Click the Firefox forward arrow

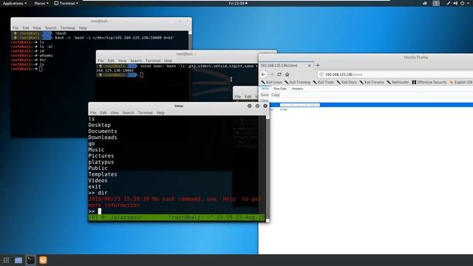coord(271,74)
